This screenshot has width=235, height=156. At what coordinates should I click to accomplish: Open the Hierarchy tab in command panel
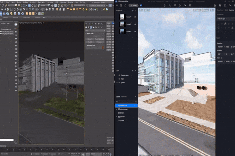92,24
